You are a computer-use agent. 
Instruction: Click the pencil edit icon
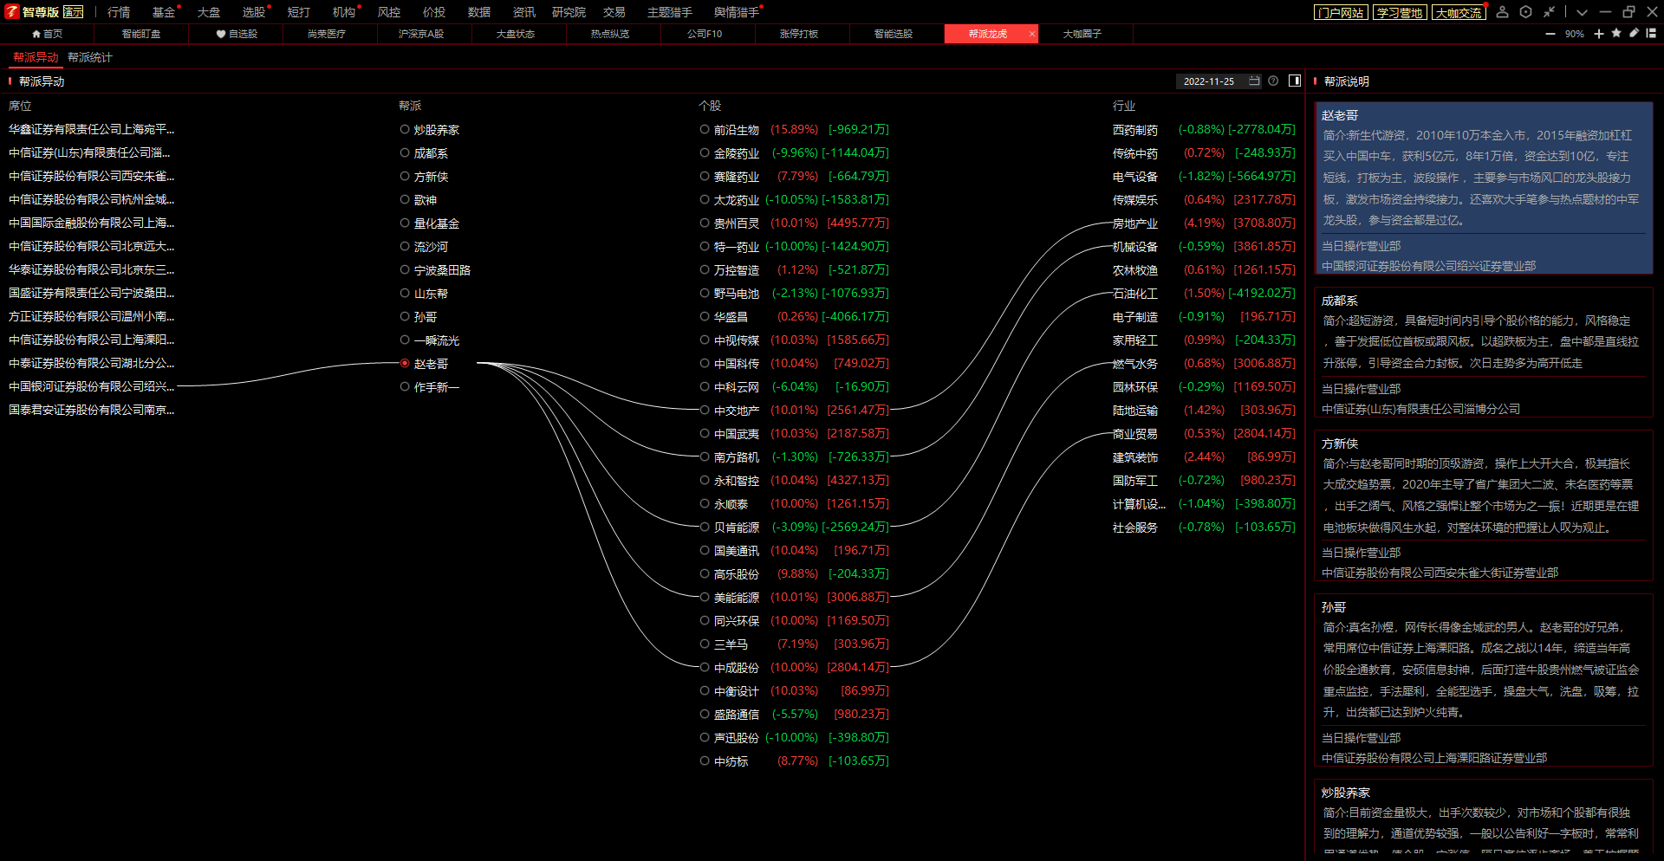tap(1634, 33)
